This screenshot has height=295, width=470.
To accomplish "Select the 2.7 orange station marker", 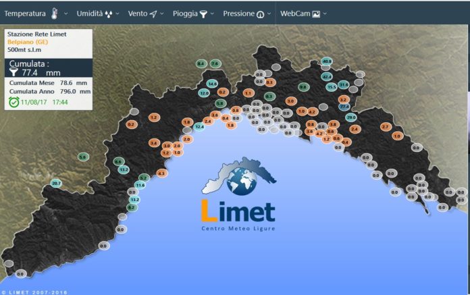I will (x=386, y=127).
